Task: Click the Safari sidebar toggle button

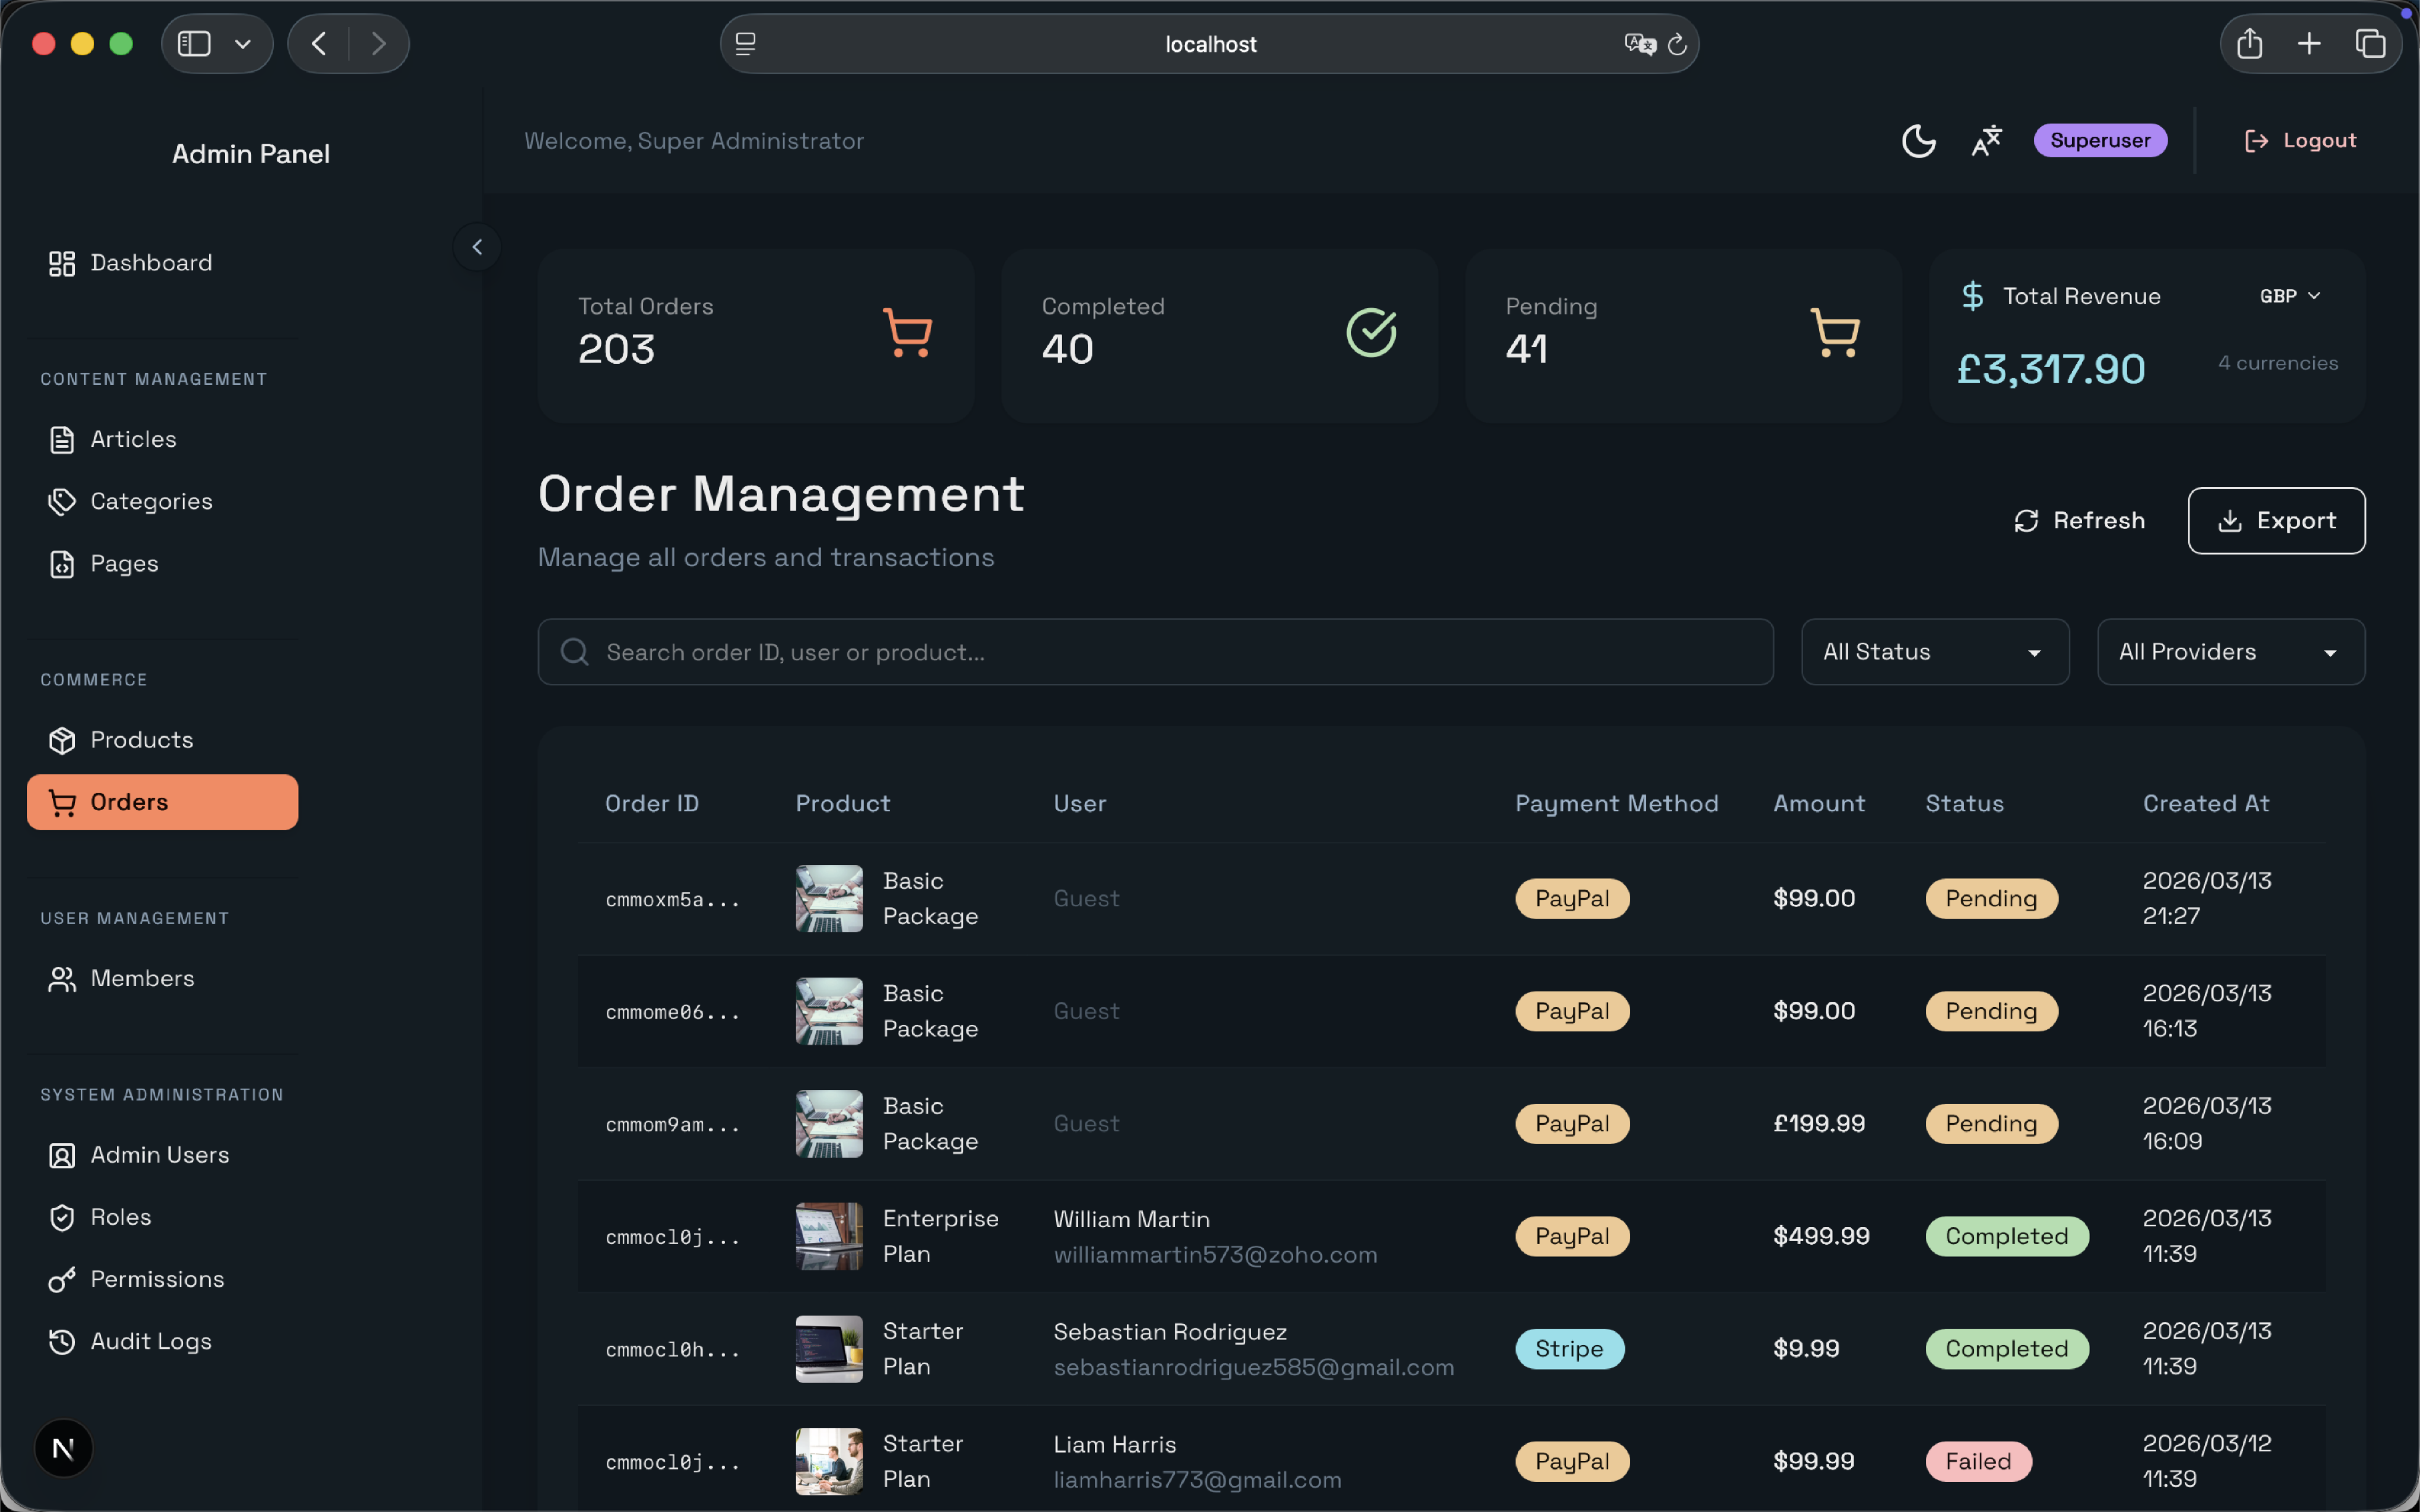Action: point(194,44)
